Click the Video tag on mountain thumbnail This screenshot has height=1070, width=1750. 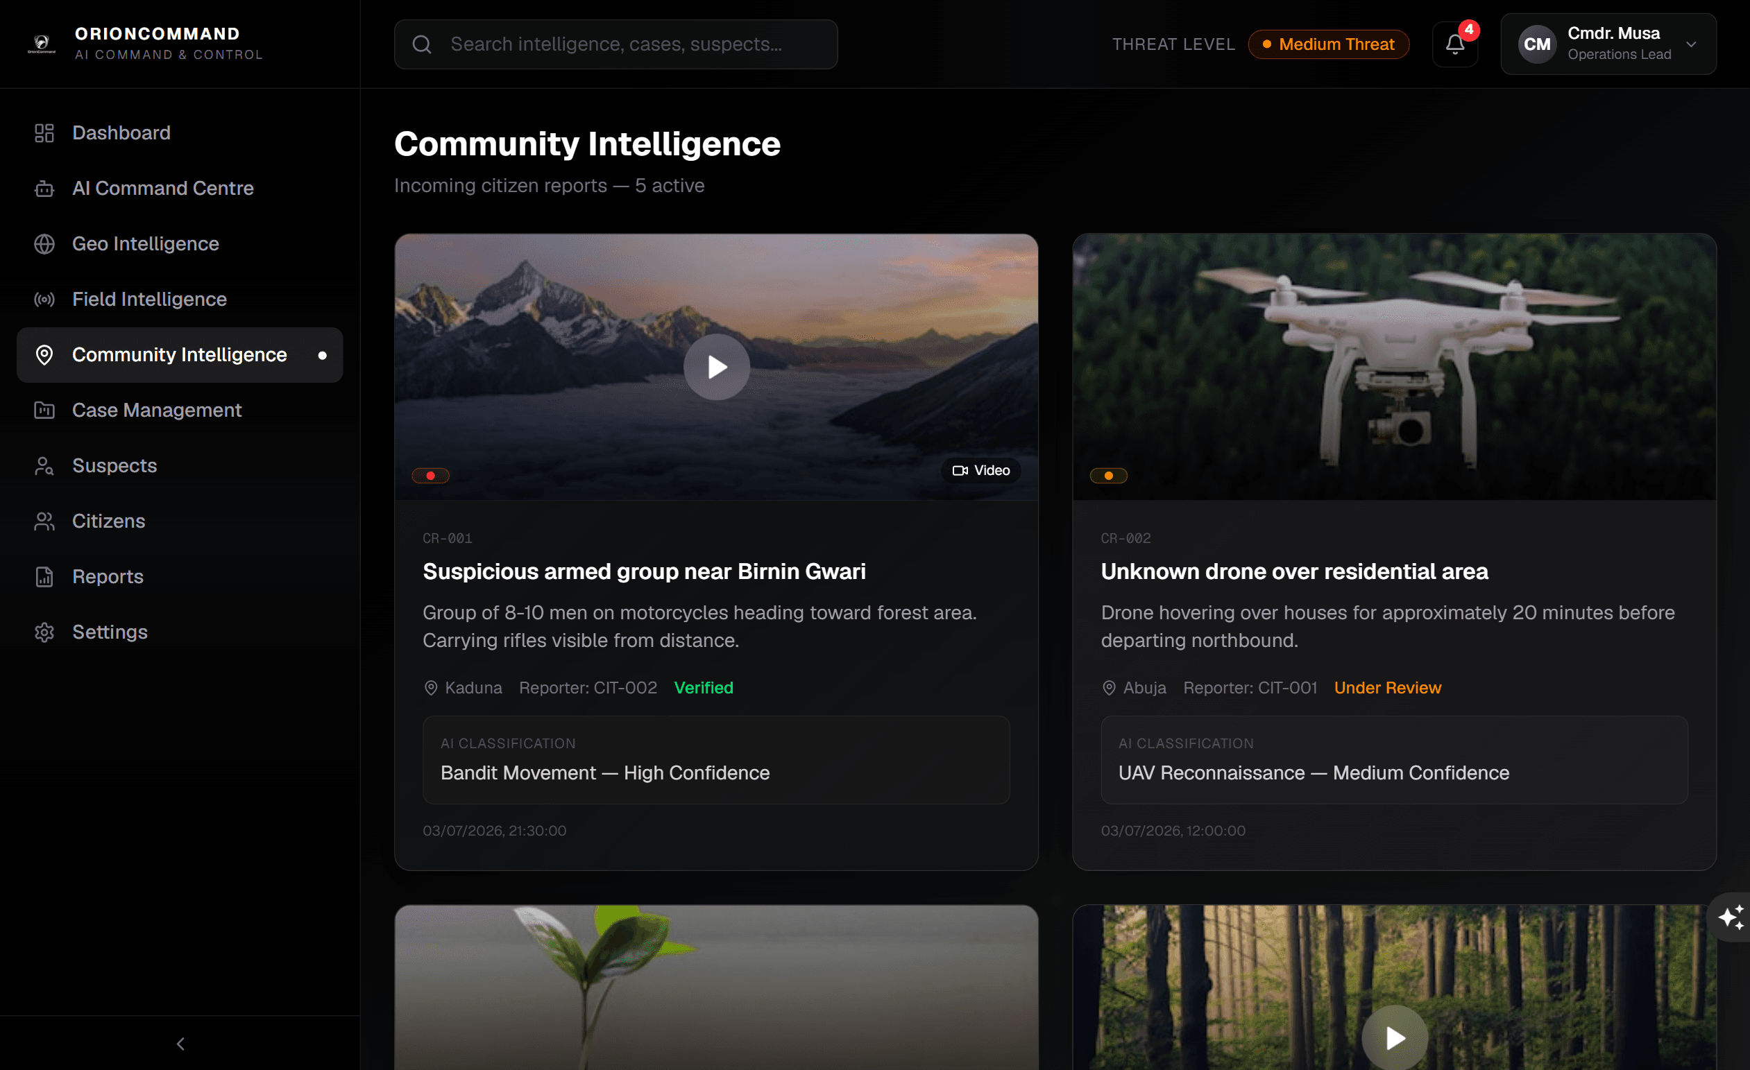[981, 470]
